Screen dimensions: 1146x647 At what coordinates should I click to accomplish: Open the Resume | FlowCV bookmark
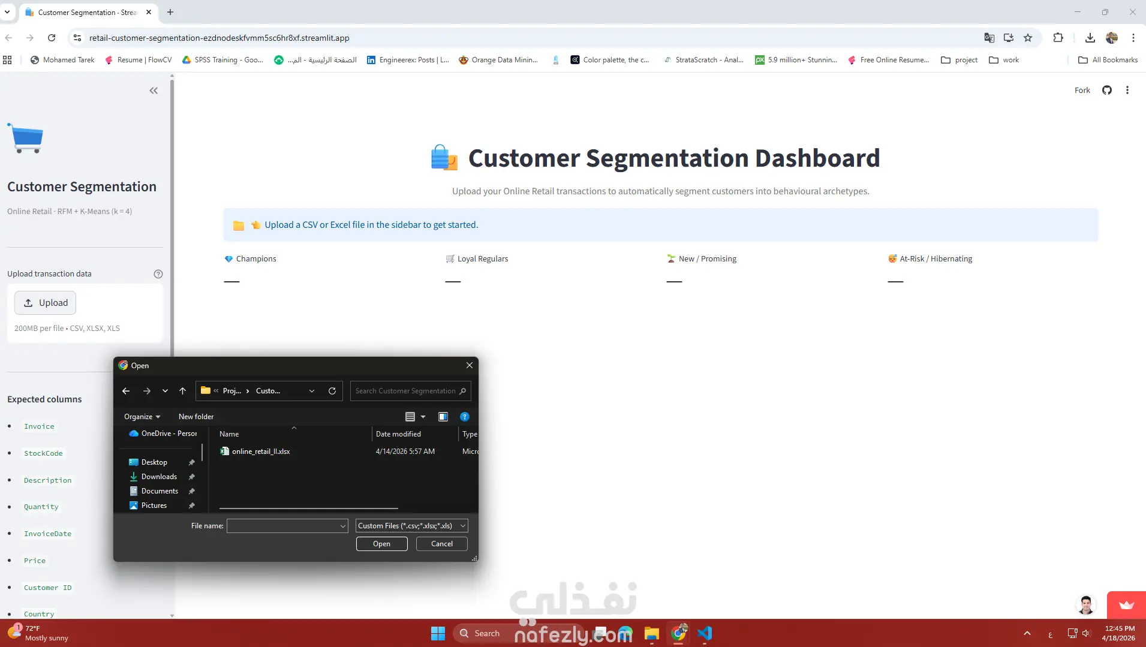(139, 60)
